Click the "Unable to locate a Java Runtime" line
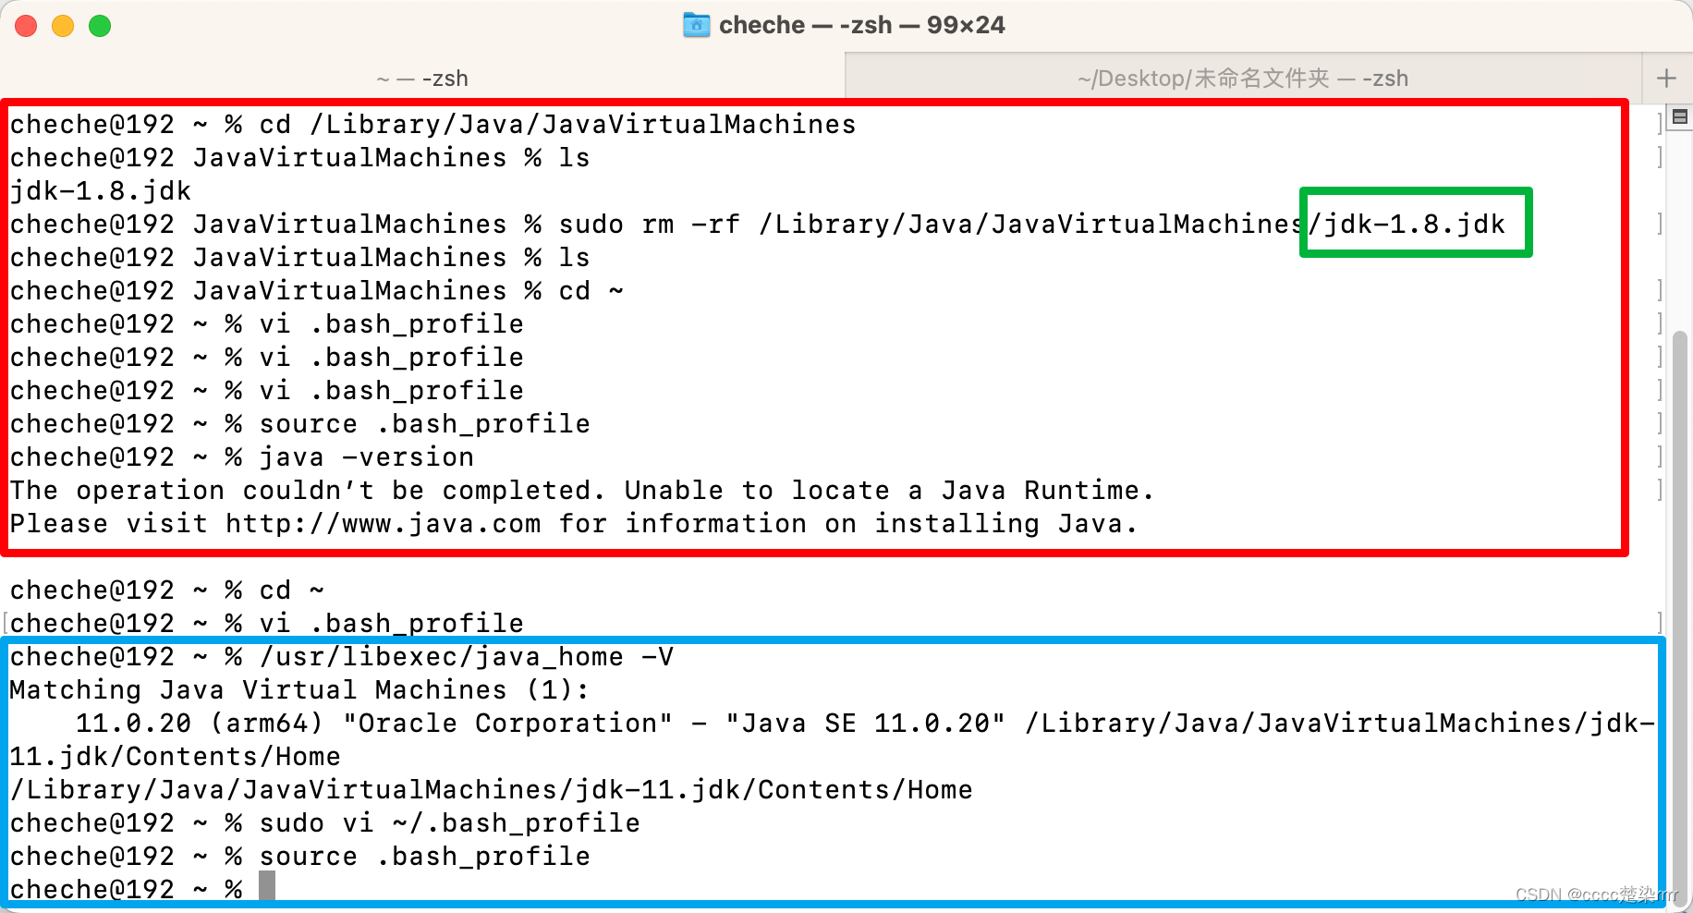Screen dimensions: 1693x913 pos(582,491)
